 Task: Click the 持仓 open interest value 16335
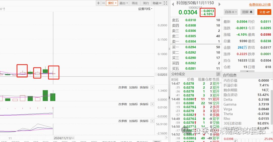pyautogui.click(x=242, y=60)
